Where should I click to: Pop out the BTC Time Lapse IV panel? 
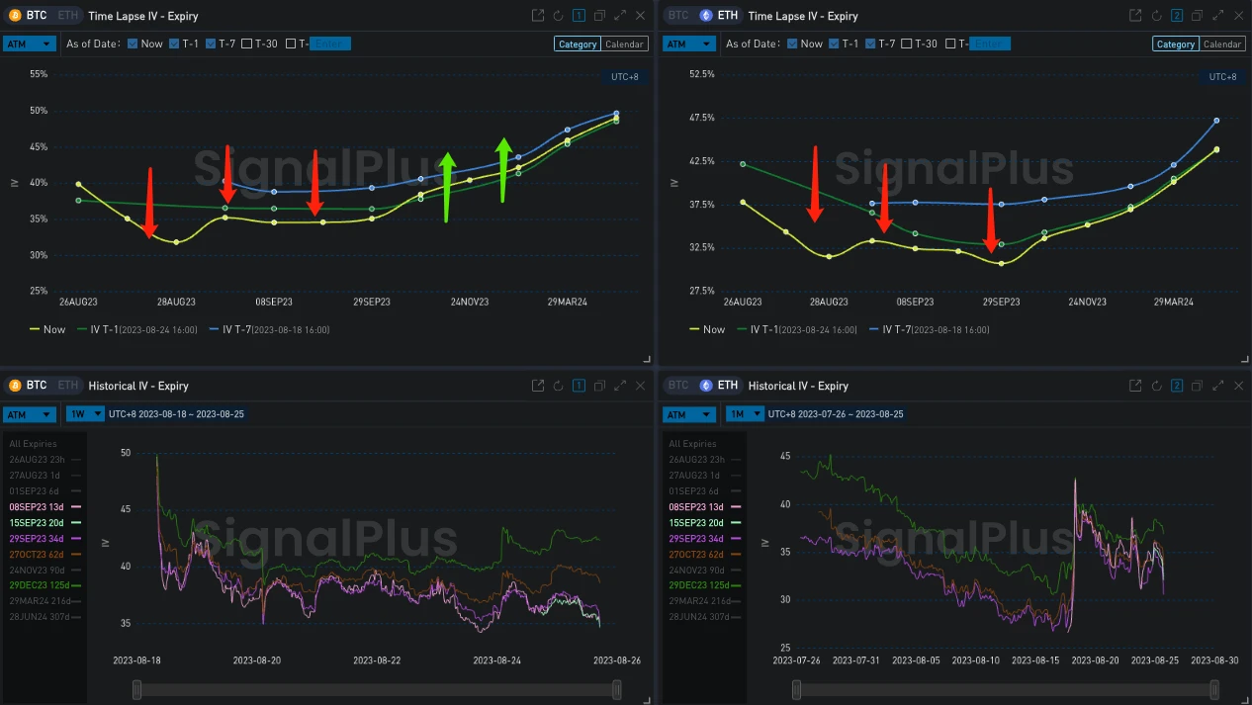(x=538, y=16)
